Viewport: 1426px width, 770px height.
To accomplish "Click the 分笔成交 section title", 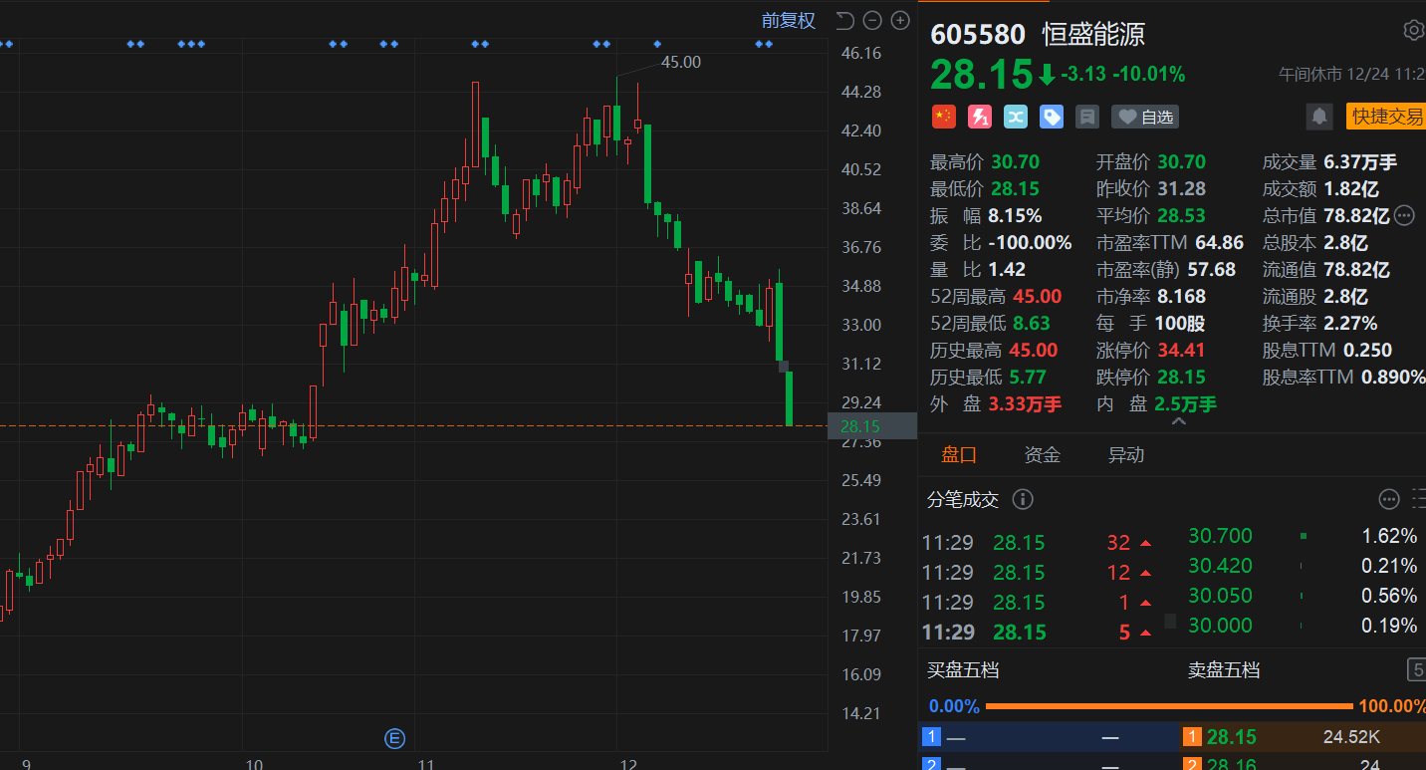I will pos(963,499).
